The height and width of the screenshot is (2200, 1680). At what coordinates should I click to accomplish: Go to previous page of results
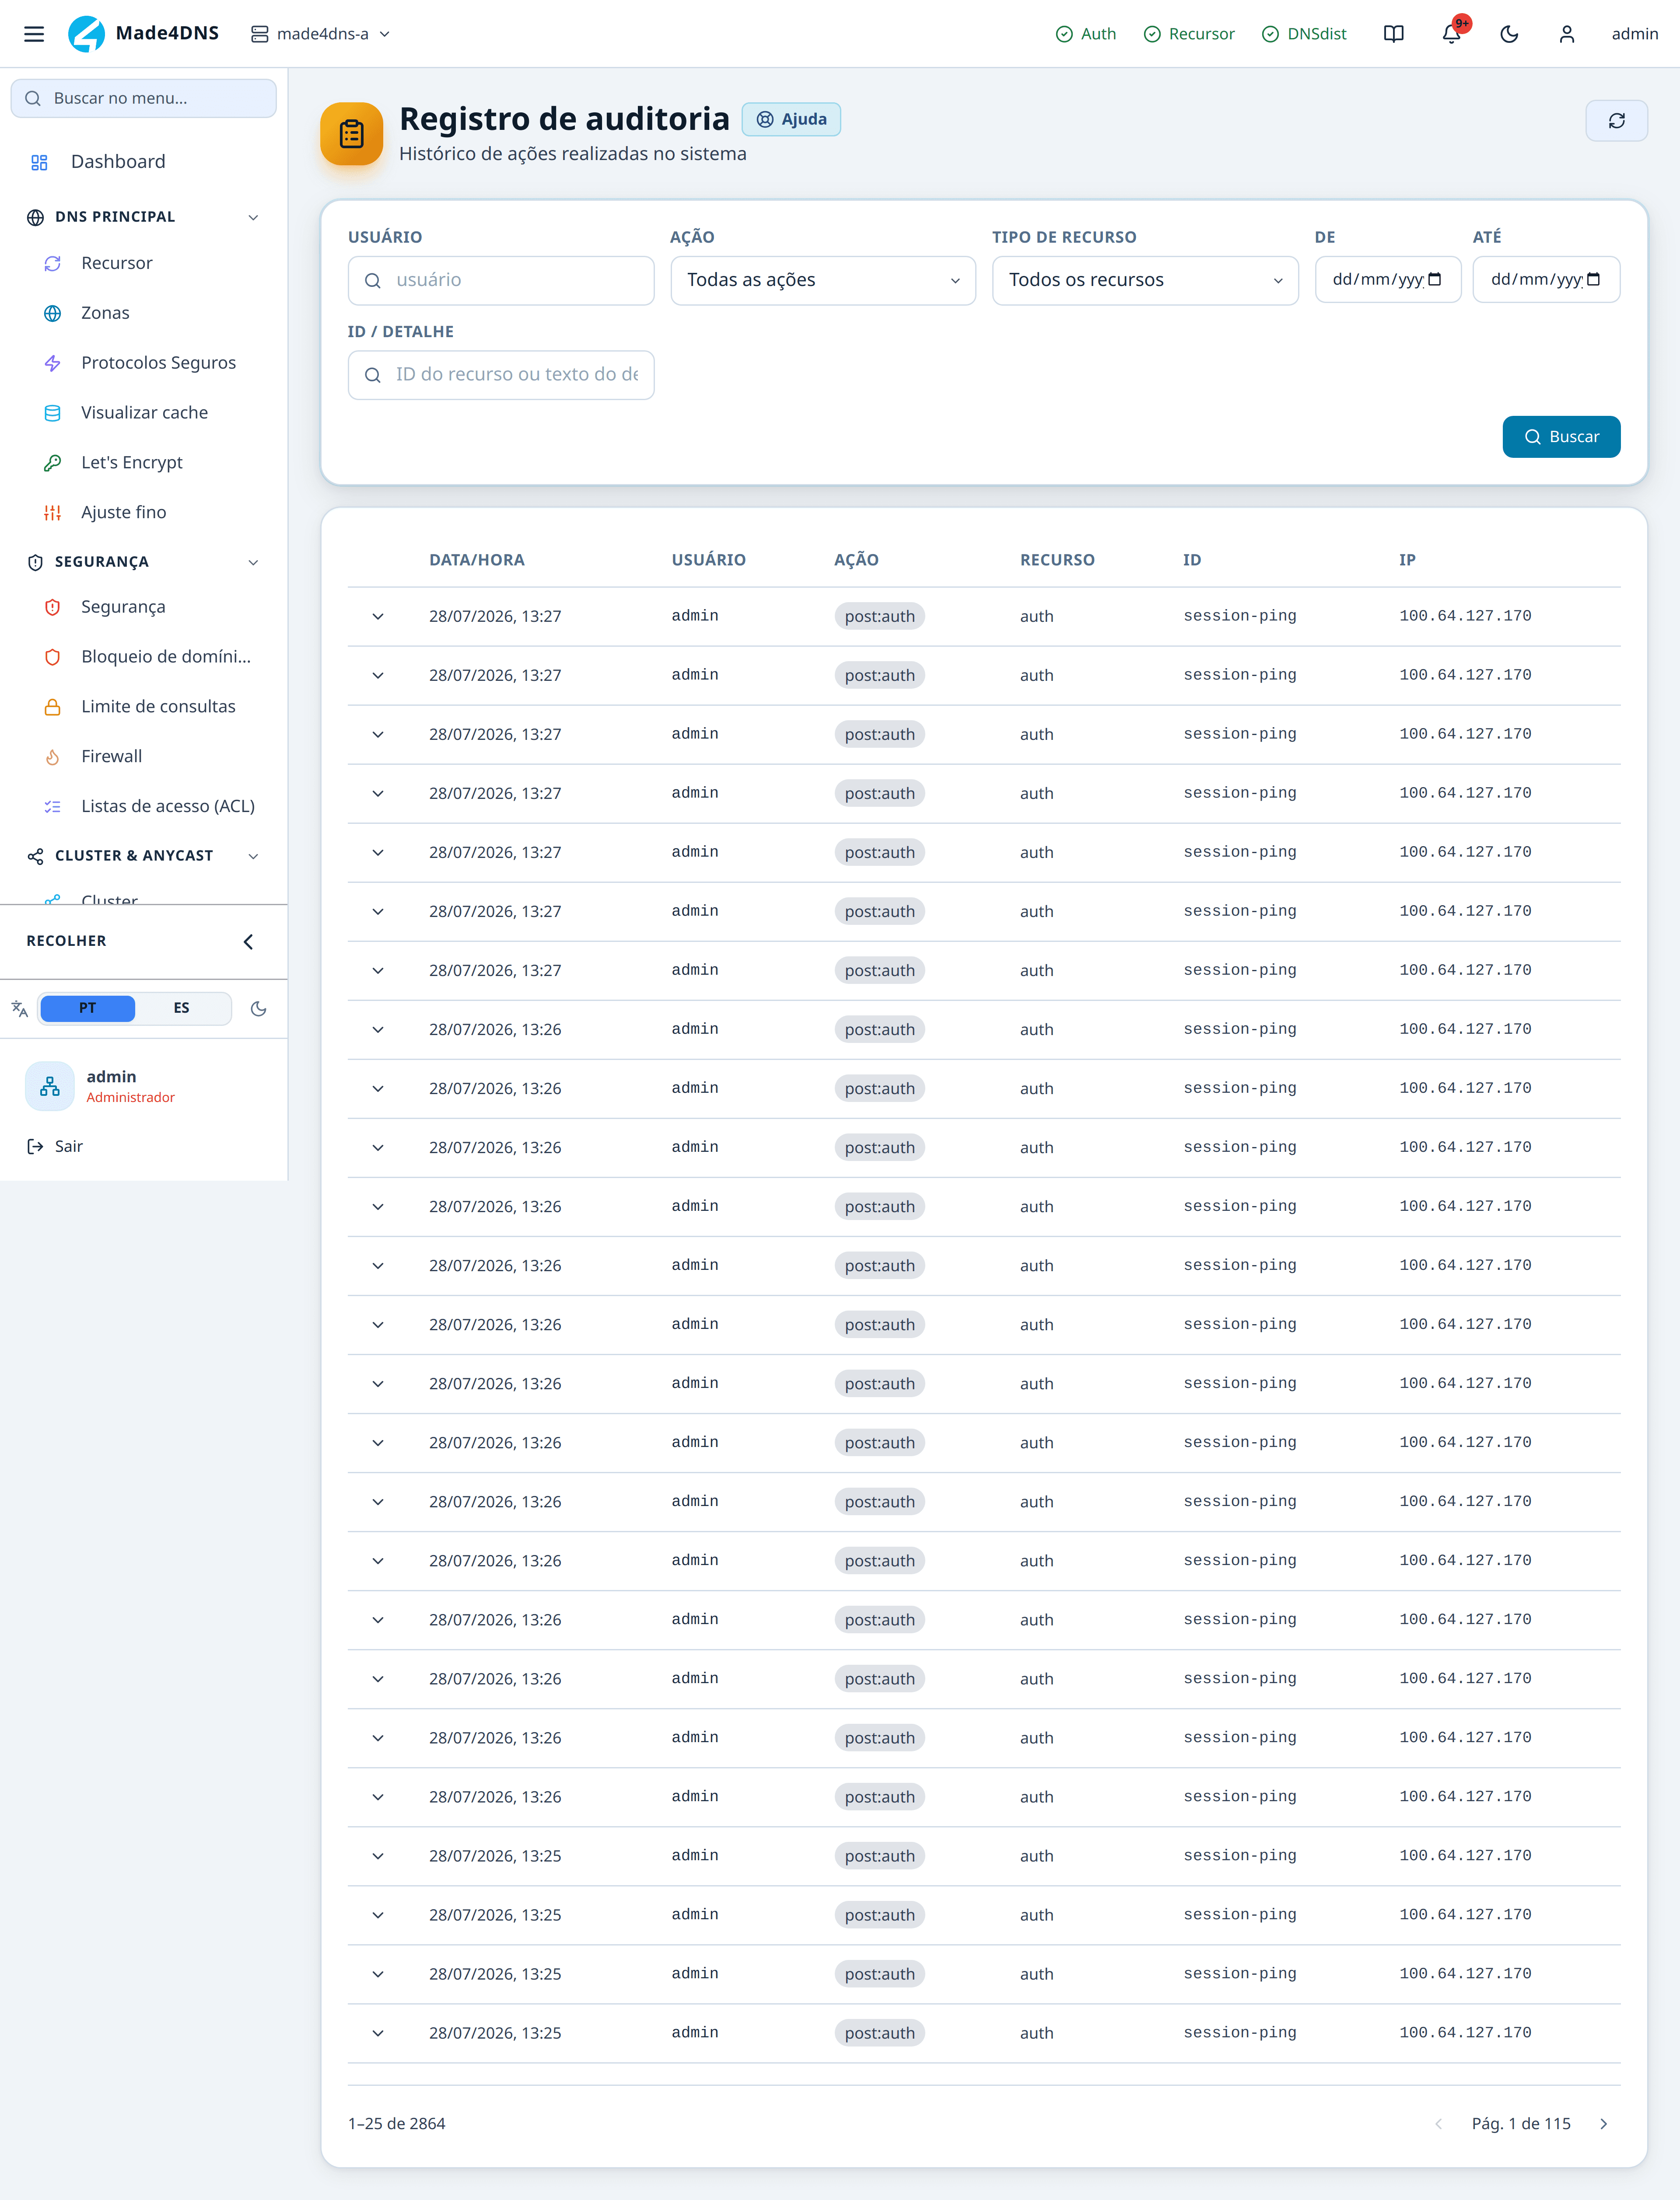(1438, 2124)
